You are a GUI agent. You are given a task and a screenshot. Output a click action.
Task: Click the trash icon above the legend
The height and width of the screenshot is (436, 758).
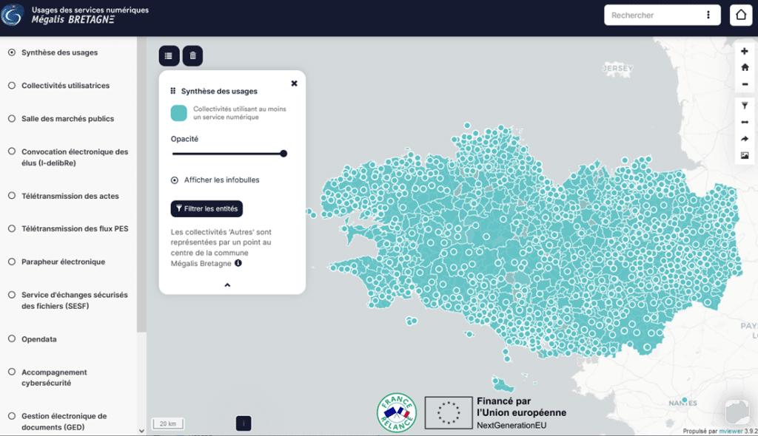192,55
